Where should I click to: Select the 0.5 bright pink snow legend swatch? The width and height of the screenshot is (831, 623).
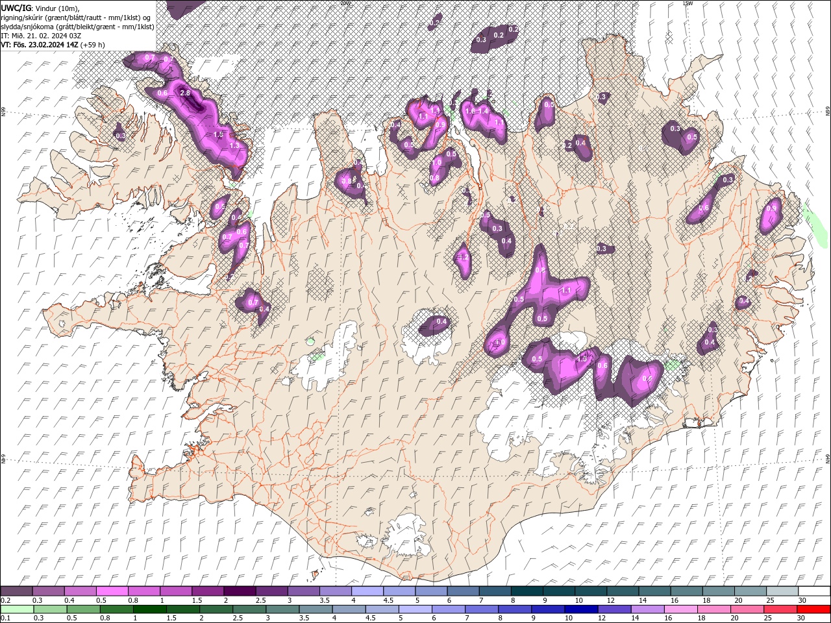[x=112, y=591]
